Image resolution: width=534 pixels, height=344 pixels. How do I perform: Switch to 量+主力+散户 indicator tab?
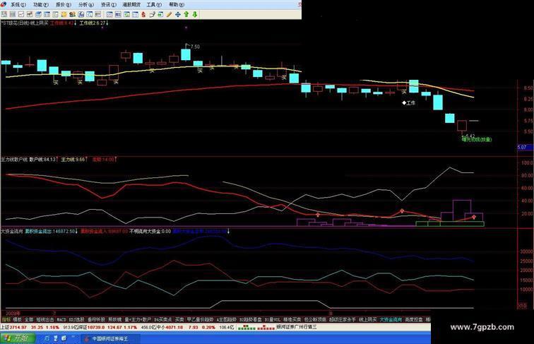point(138,319)
